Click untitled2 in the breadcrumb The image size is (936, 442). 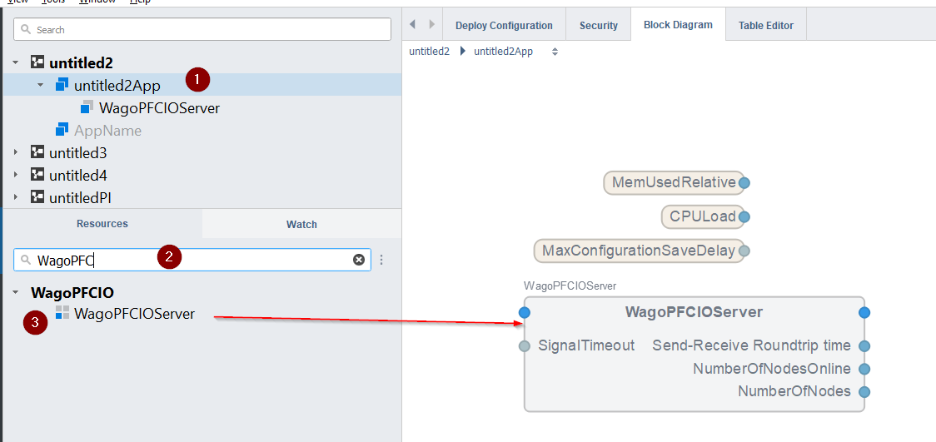(x=429, y=52)
